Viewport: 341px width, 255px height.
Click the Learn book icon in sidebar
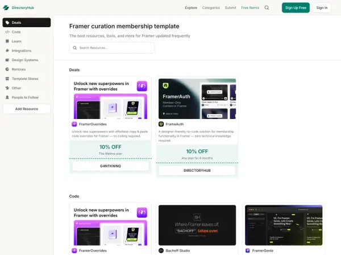click(7, 41)
